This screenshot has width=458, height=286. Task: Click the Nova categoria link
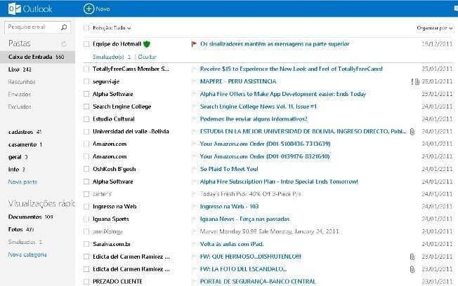(27, 254)
